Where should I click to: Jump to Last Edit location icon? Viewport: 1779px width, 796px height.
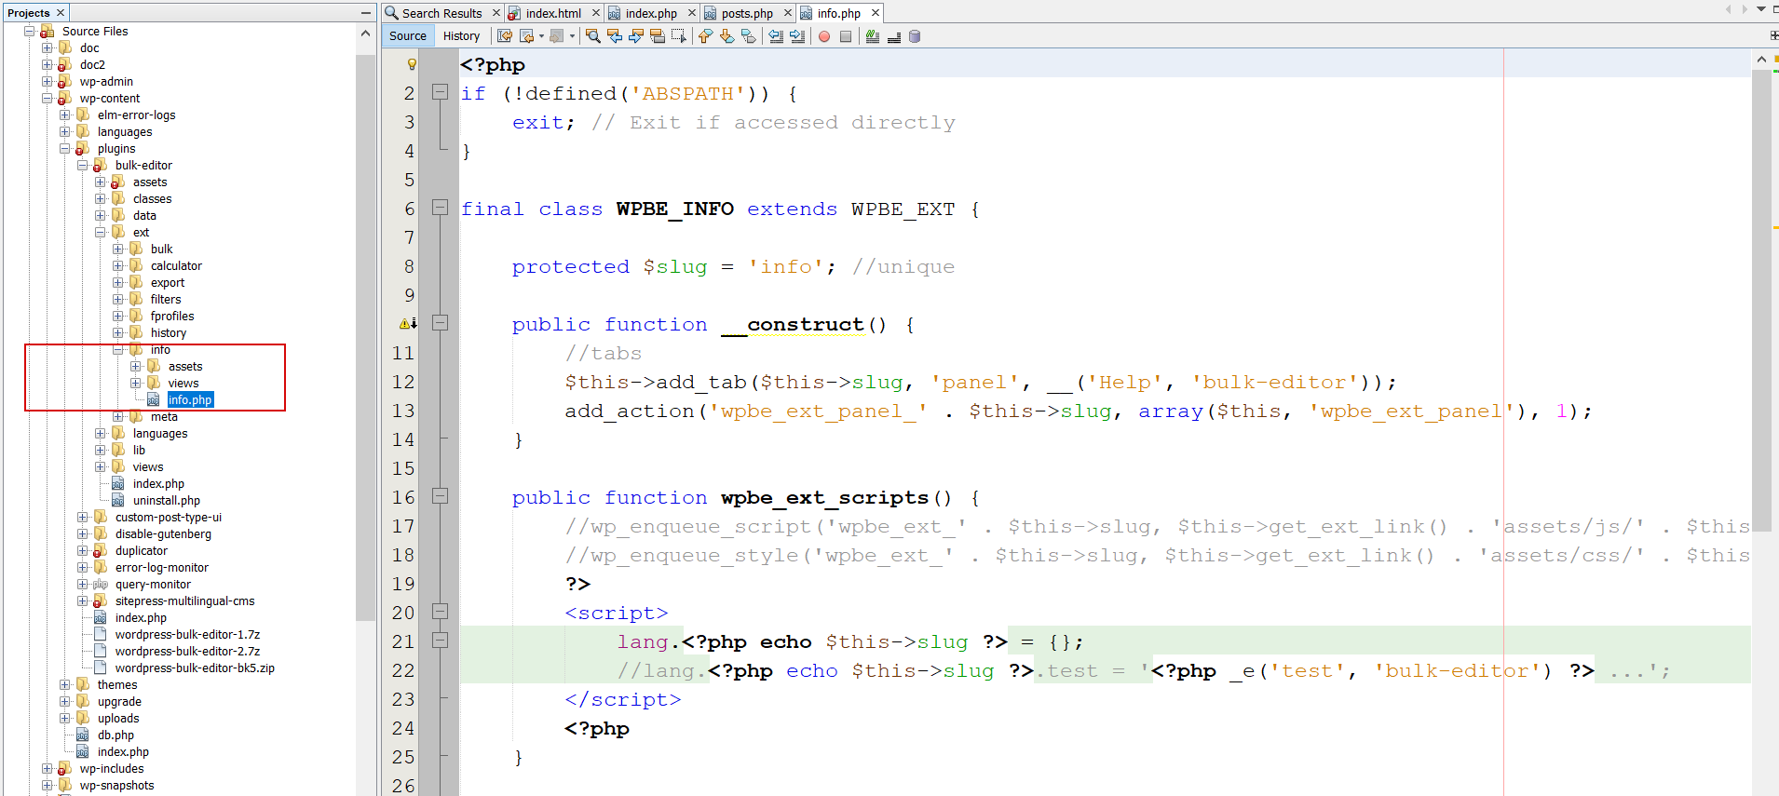tap(505, 36)
